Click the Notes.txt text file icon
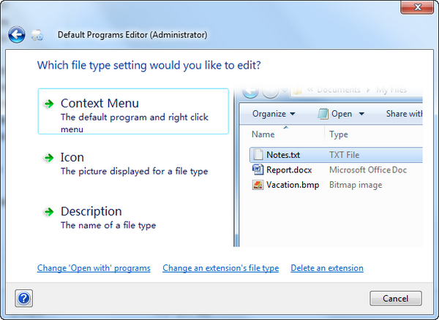 (x=258, y=155)
